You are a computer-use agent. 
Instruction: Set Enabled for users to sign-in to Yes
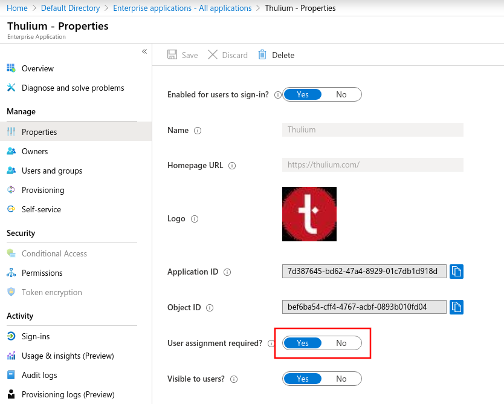coord(303,94)
